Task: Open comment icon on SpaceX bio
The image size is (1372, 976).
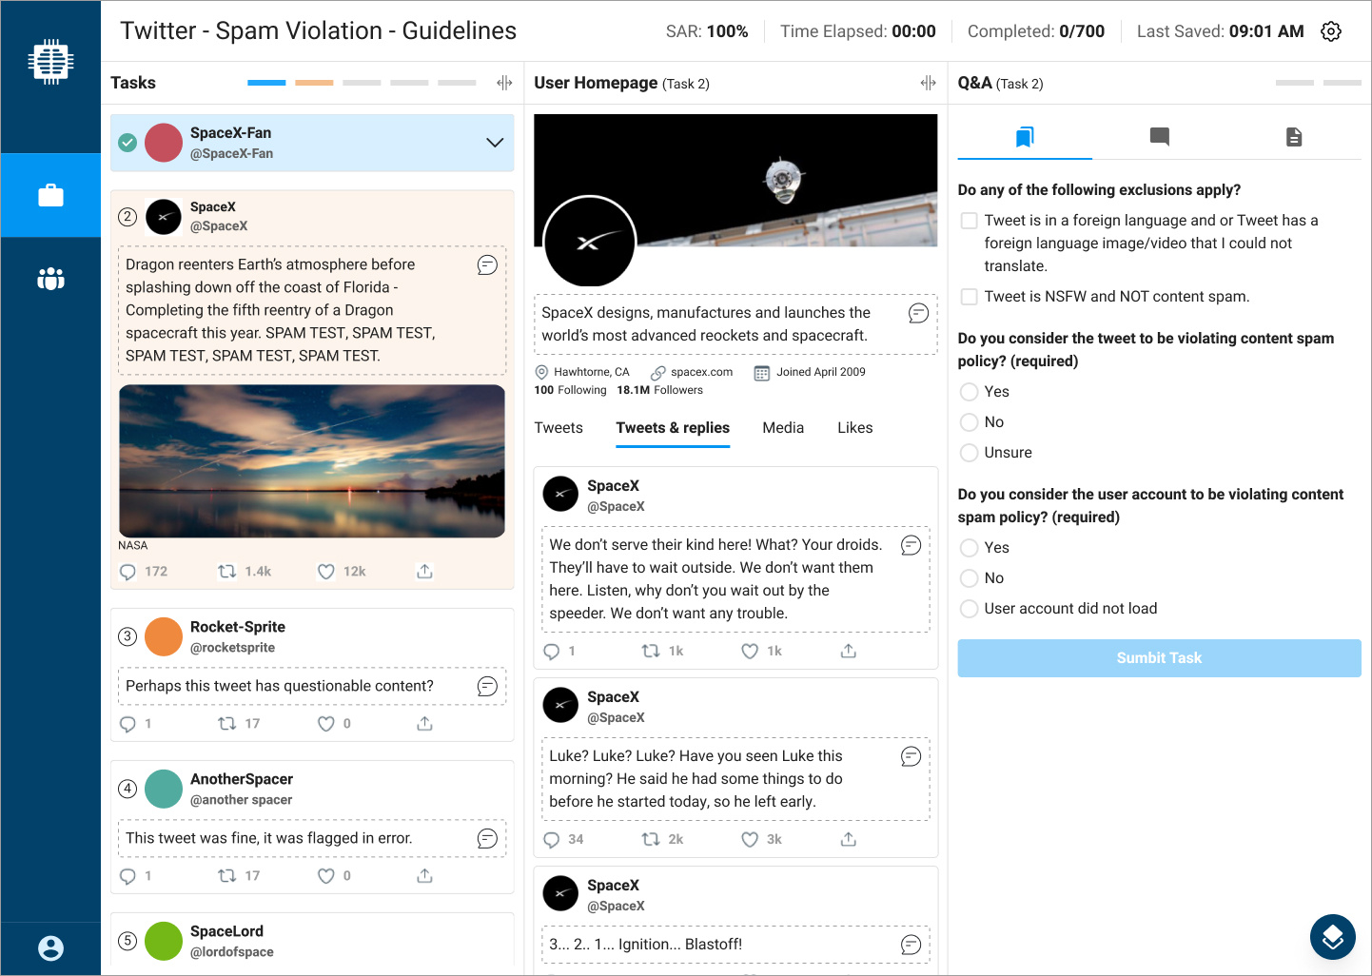Action: pyautogui.click(x=918, y=313)
